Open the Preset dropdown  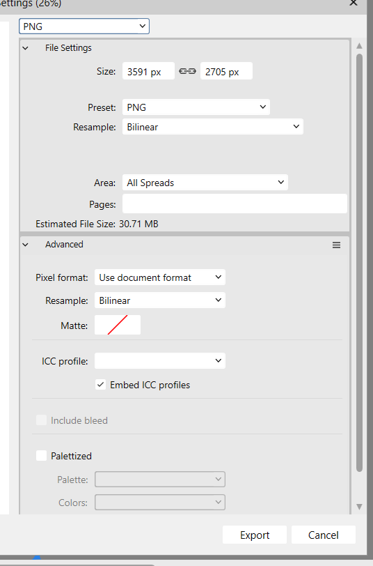pos(196,107)
